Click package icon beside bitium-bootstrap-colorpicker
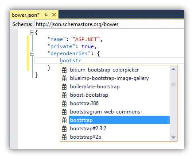Viewport: 194px width, 159px height. pyautogui.click(x=64, y=70)
